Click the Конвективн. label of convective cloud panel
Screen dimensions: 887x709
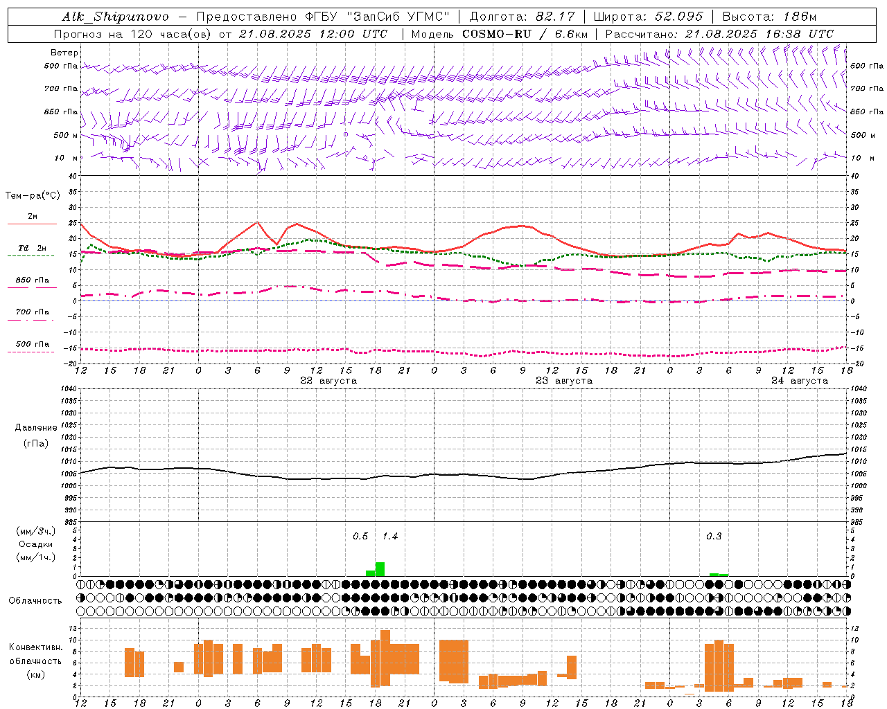click(x=36, y=647)
